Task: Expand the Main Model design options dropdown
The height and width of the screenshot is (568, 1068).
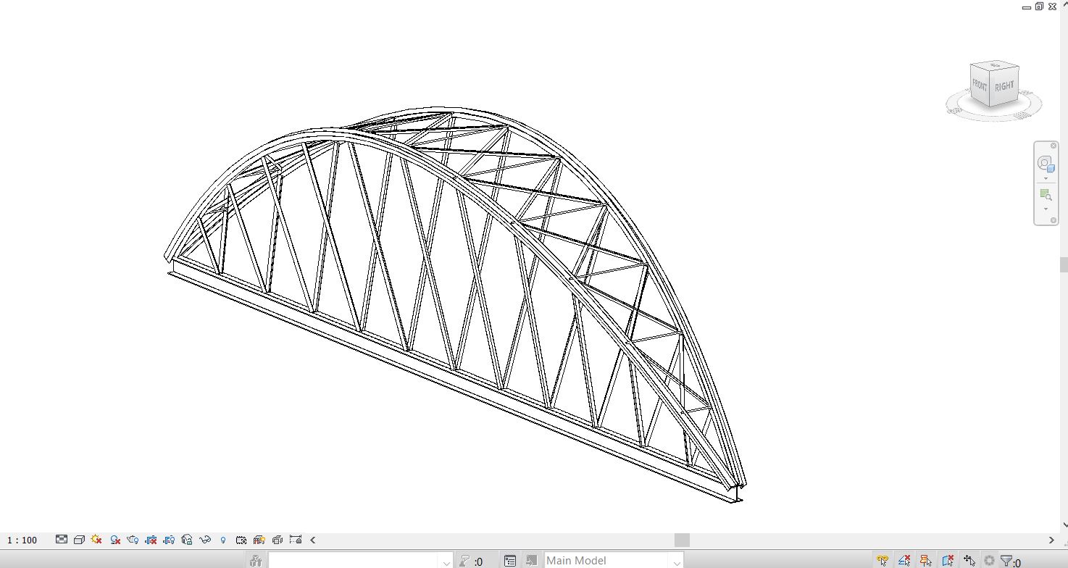Action: click(x=676, y=561)
